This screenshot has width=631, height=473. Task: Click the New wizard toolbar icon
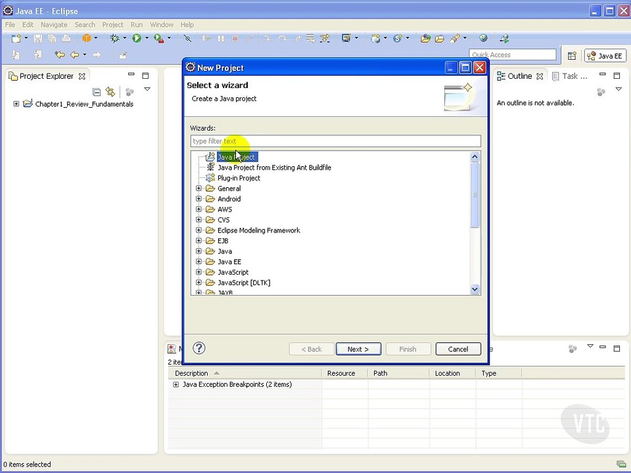tap(16, 39)
